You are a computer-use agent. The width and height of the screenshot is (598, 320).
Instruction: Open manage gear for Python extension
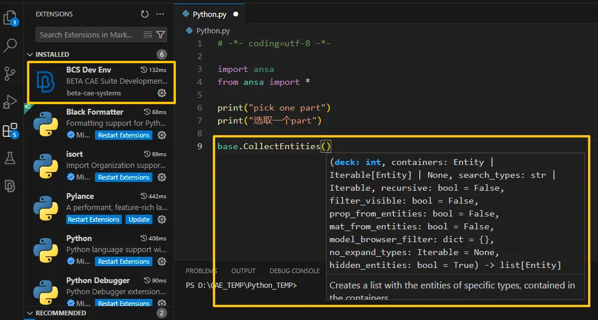(162, 261)
